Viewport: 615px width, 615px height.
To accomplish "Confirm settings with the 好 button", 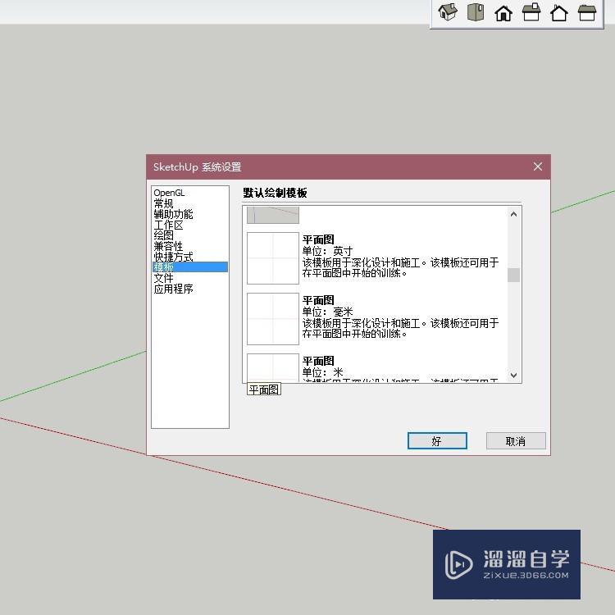I will pos(437,441).
